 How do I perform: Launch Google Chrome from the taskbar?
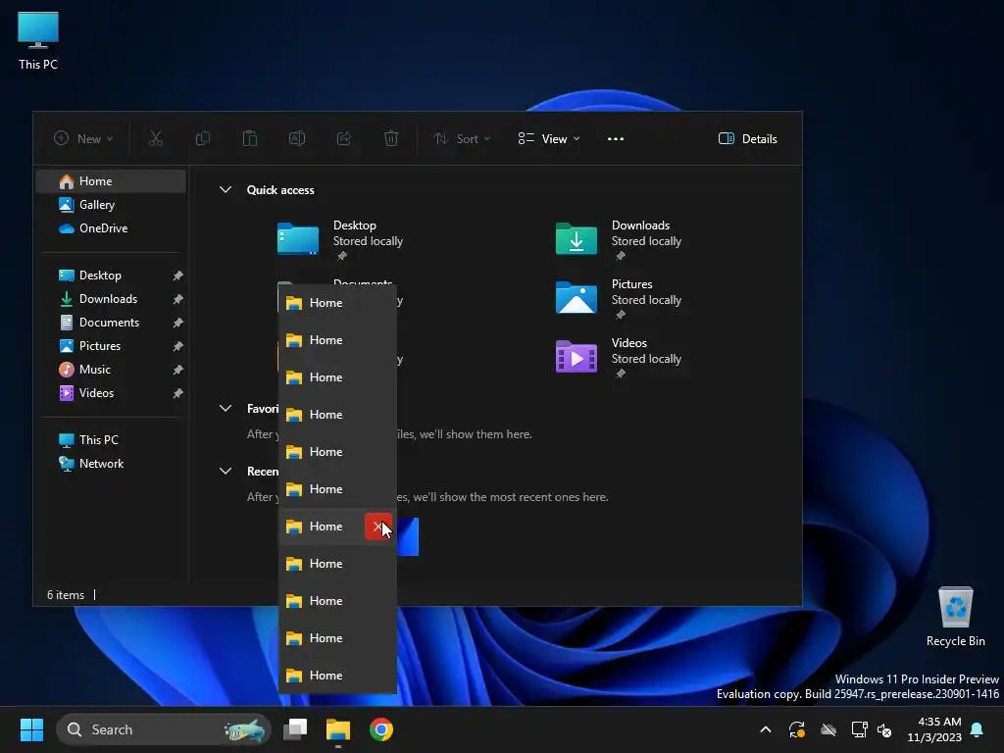(381, 729)
